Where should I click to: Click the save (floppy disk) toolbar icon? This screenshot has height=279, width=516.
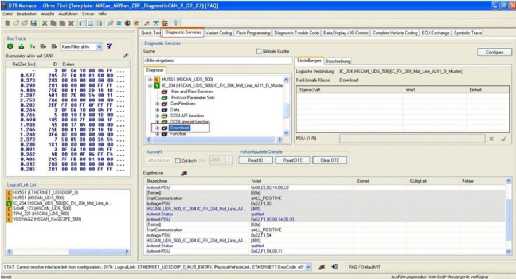pos(34,23)
